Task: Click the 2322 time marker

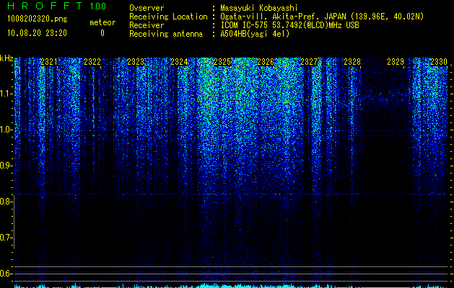Action: coord(92,61)
